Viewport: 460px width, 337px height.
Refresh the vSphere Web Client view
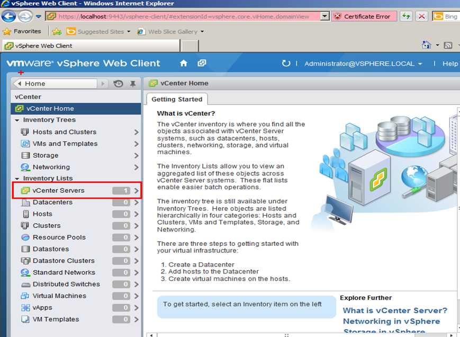point(286,64)
